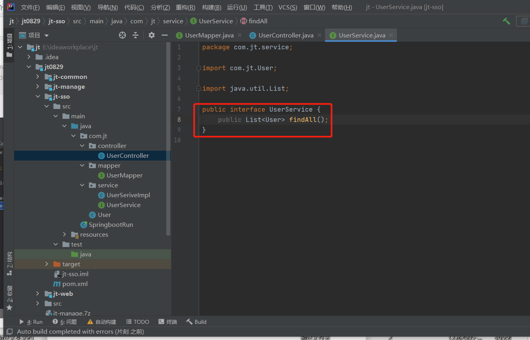Open the 编辑(E) menu
Image resolution: width=530 pixels, height=340 pixels.
55,7
